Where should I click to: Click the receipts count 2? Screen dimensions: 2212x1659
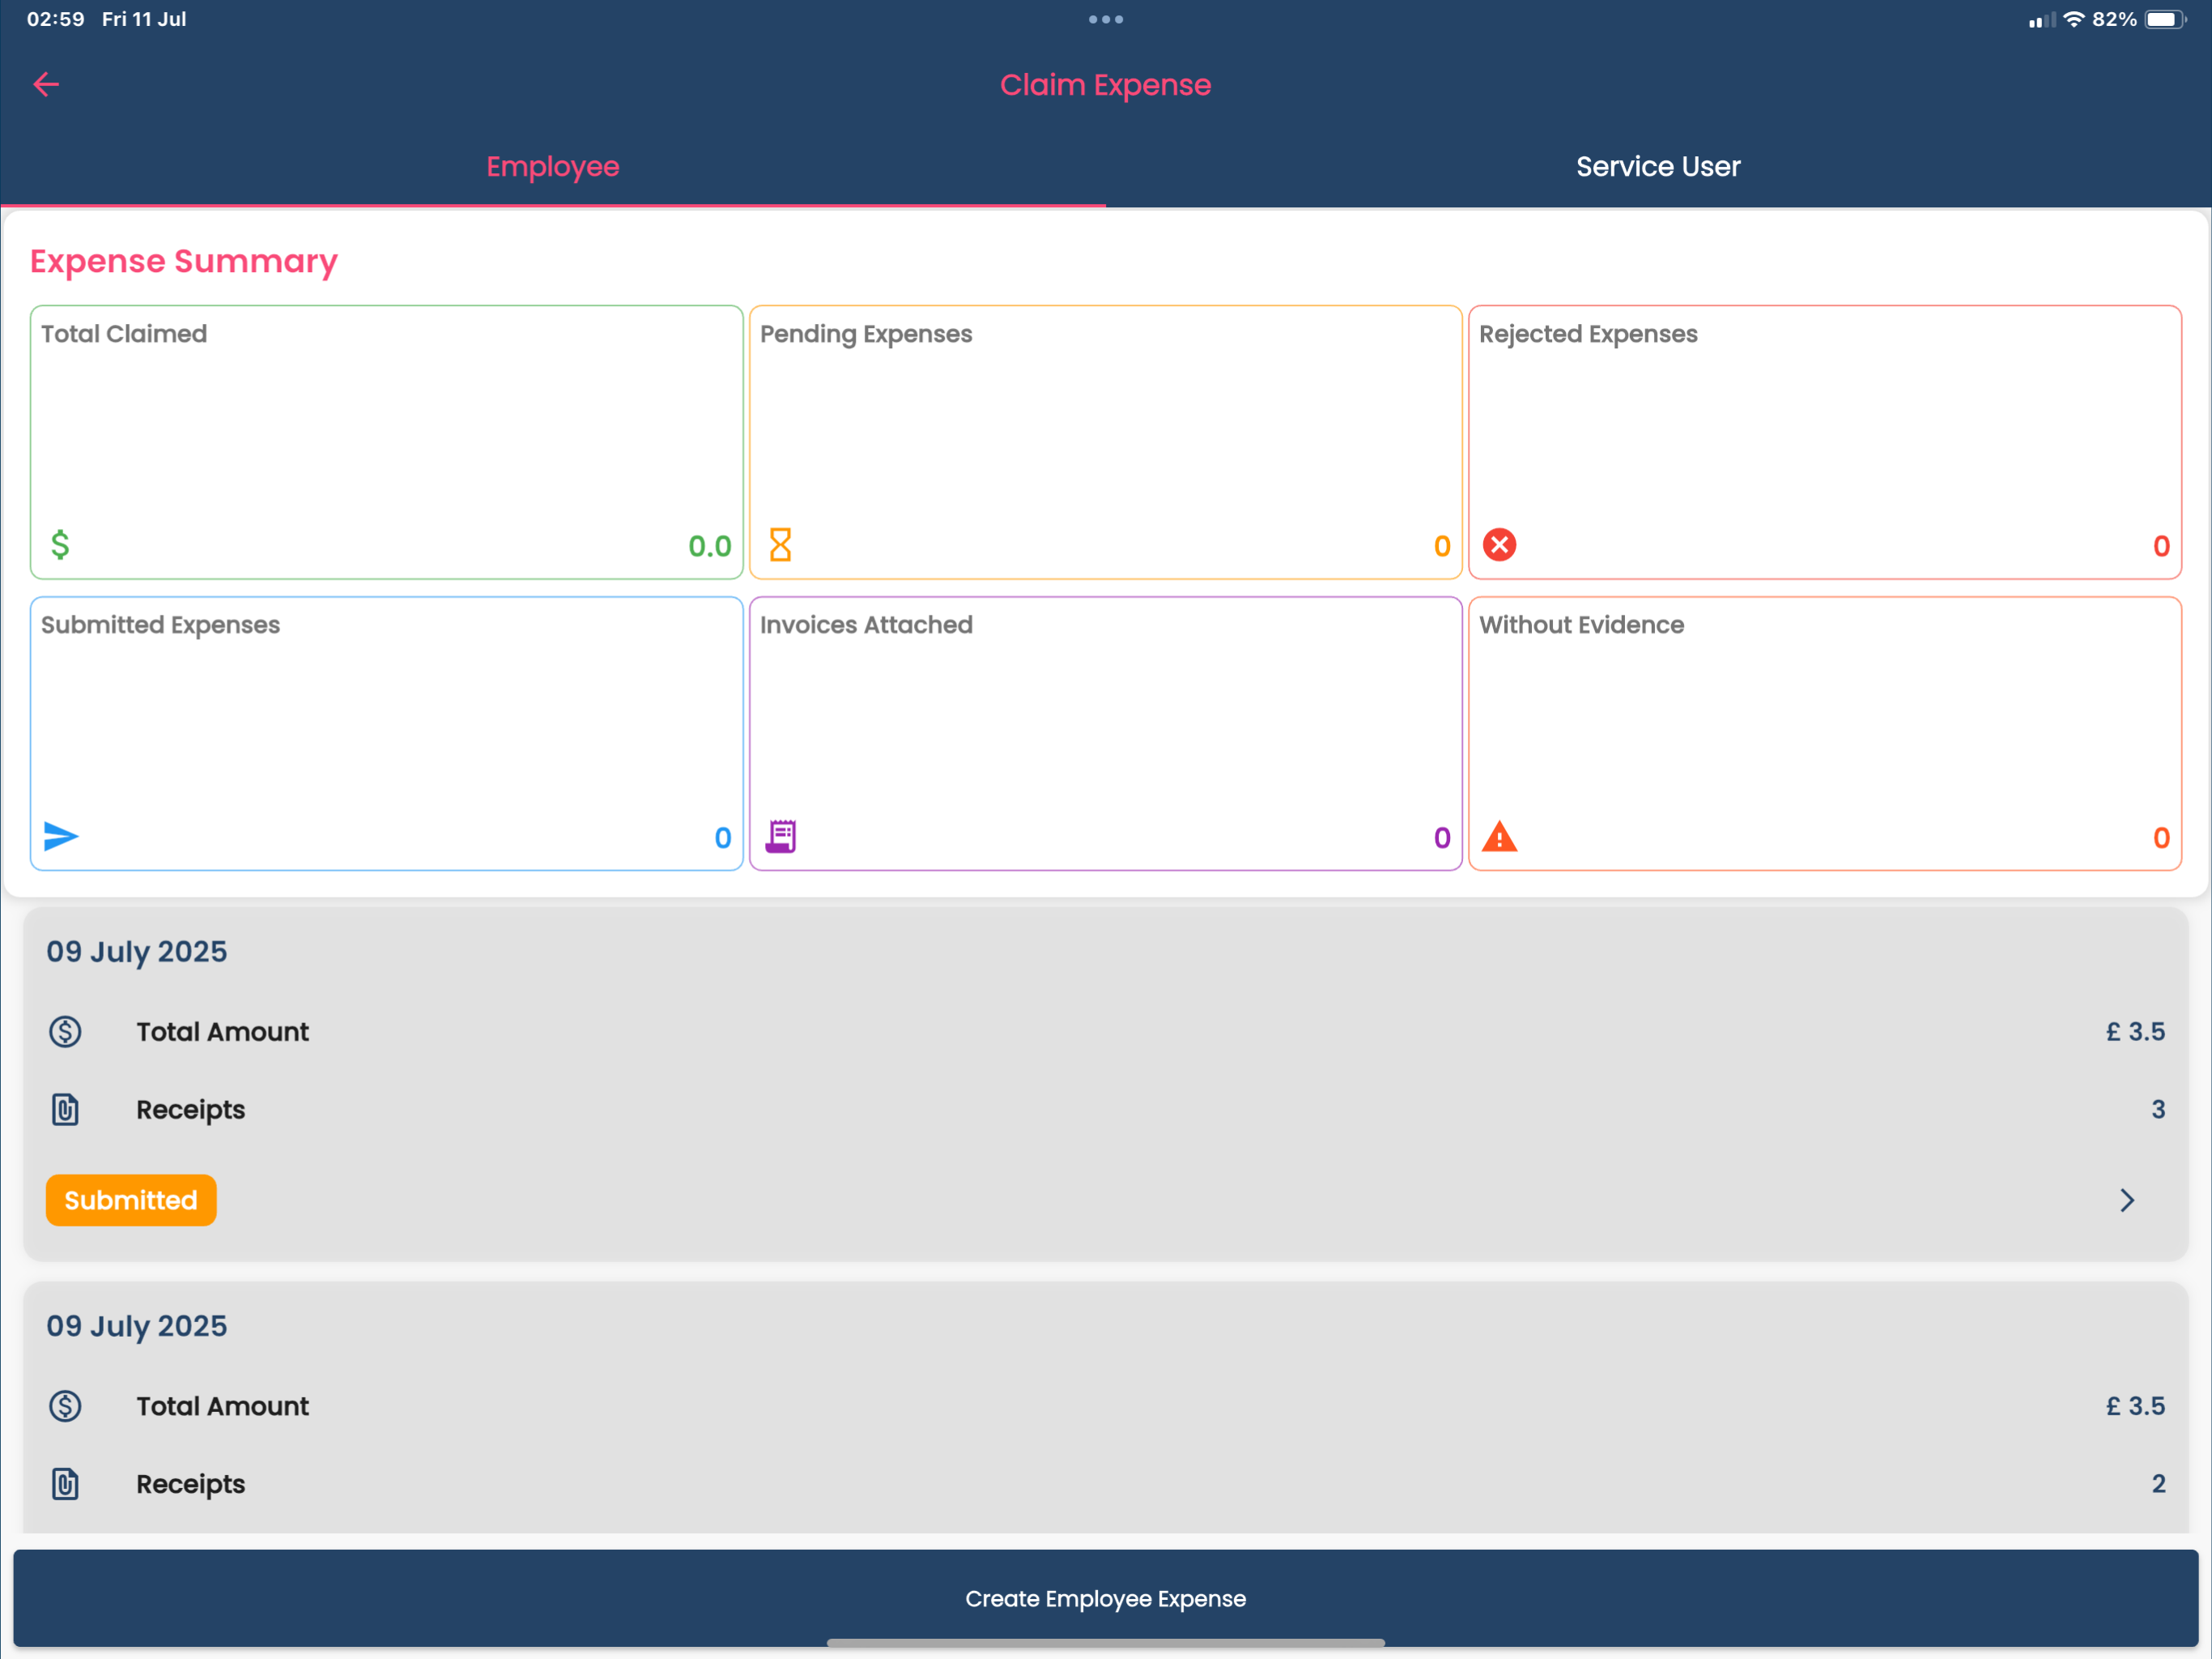pyautogui.click(x=2158, y=1484)
